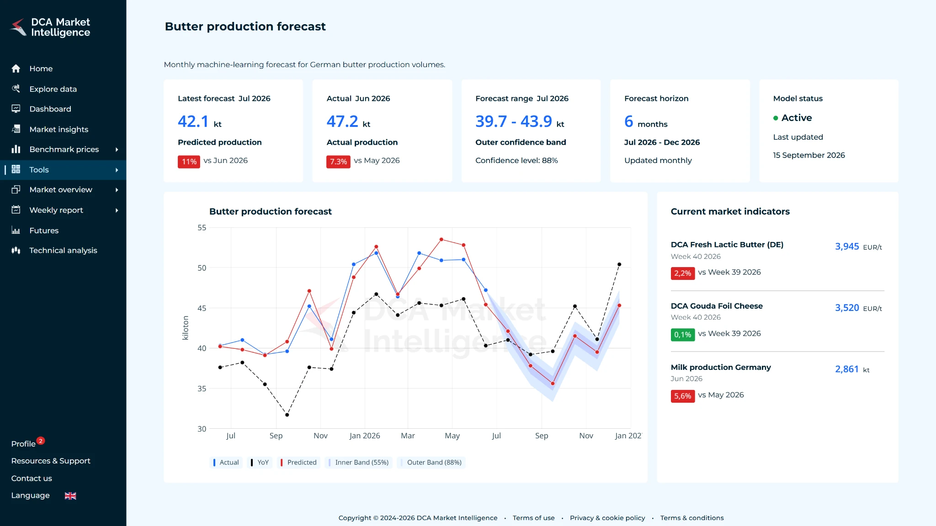Screen dimensions: 936x526
Task: Click the Futures chart icon
Action: pyautogui.click(x=16, y=230)
